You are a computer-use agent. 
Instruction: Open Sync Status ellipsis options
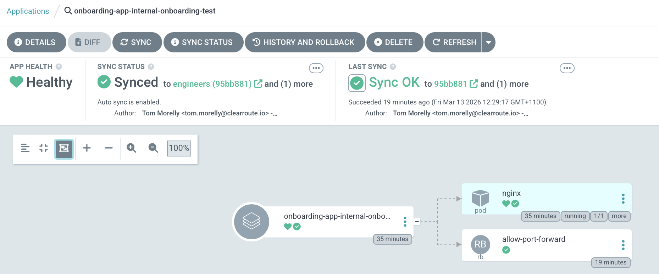[316, 68]
